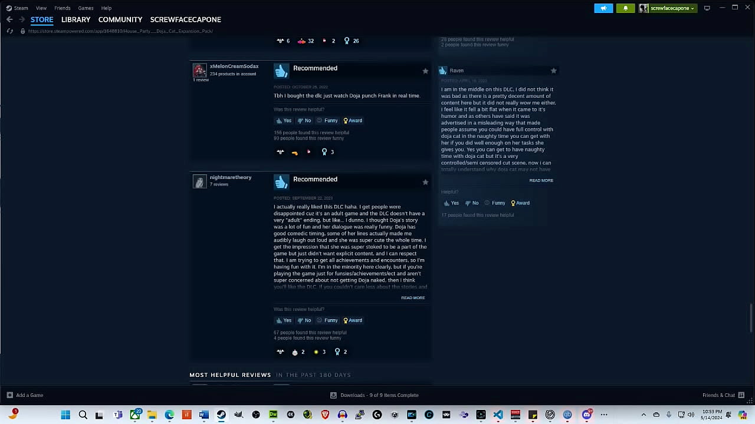Click the star icon on xMelonCreamSodax's review

425,71
